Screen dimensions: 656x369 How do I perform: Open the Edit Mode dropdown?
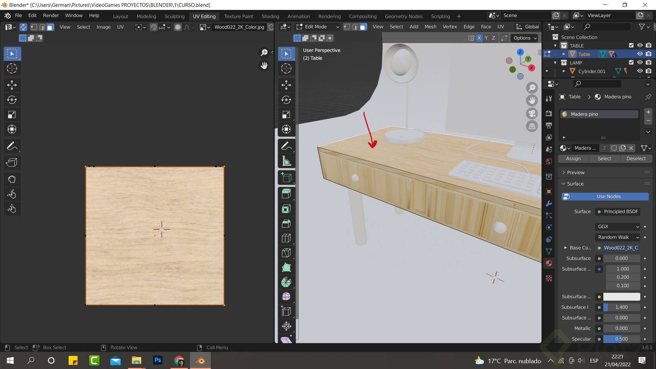[318, 27]
